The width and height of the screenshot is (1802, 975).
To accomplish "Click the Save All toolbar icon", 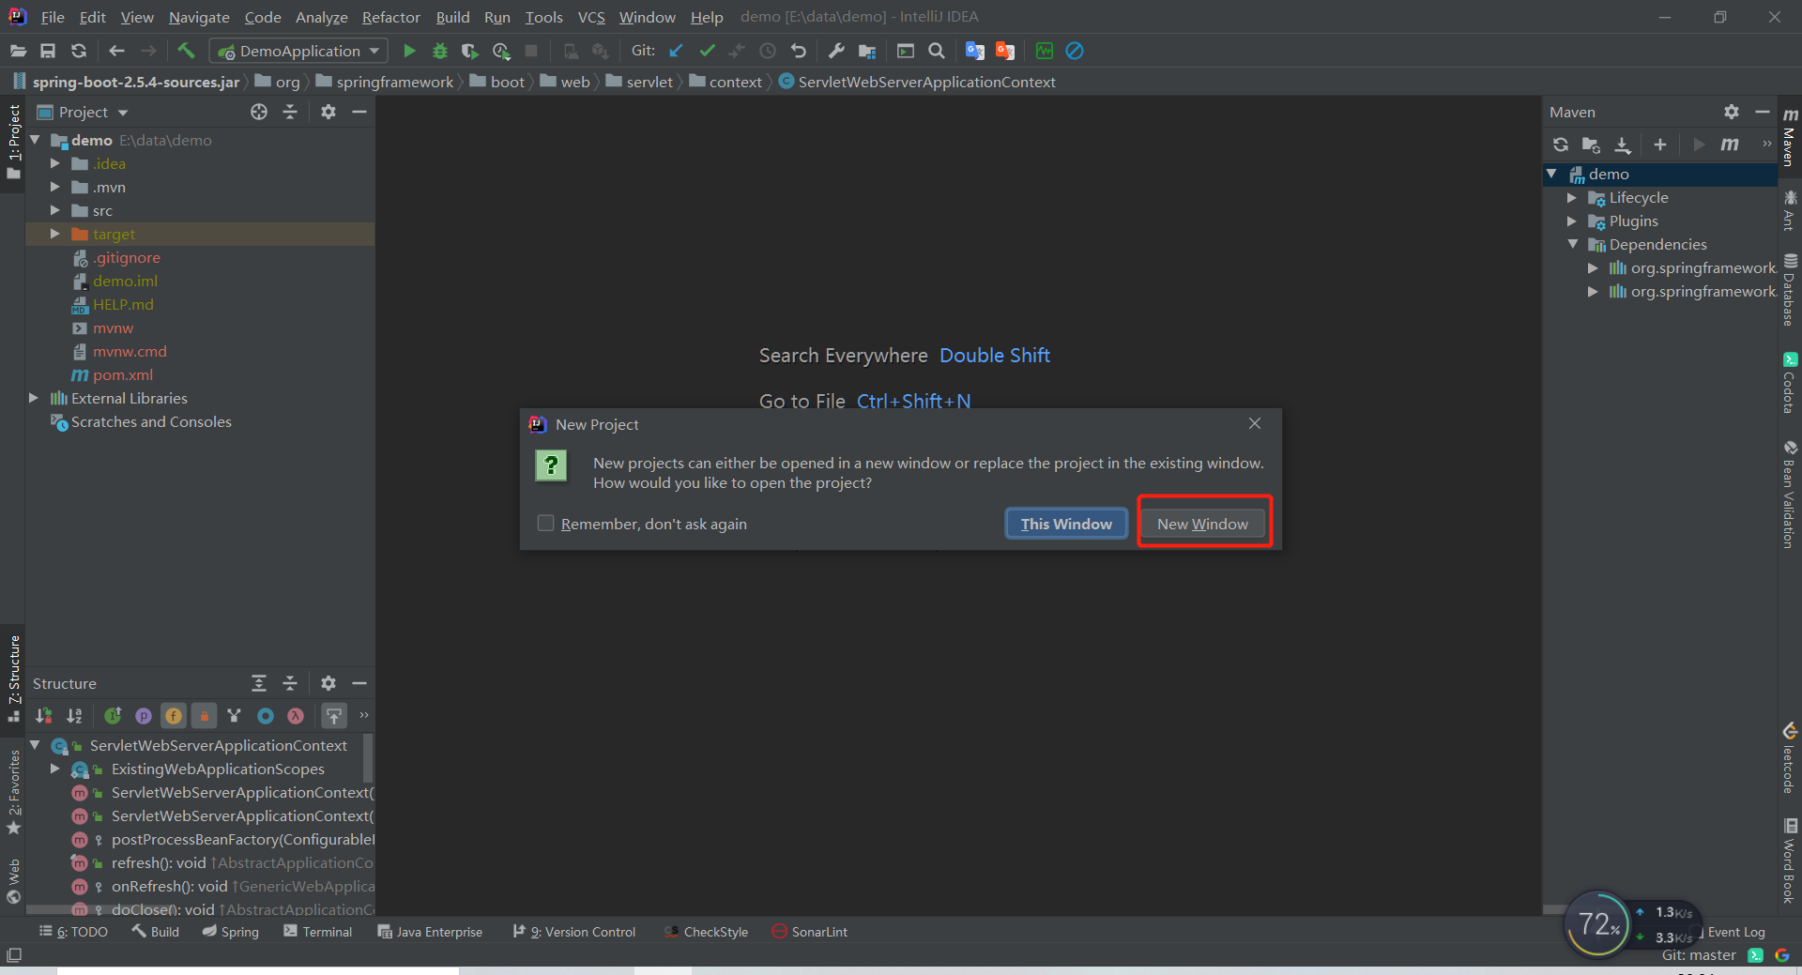I will (x=48, y=51).
